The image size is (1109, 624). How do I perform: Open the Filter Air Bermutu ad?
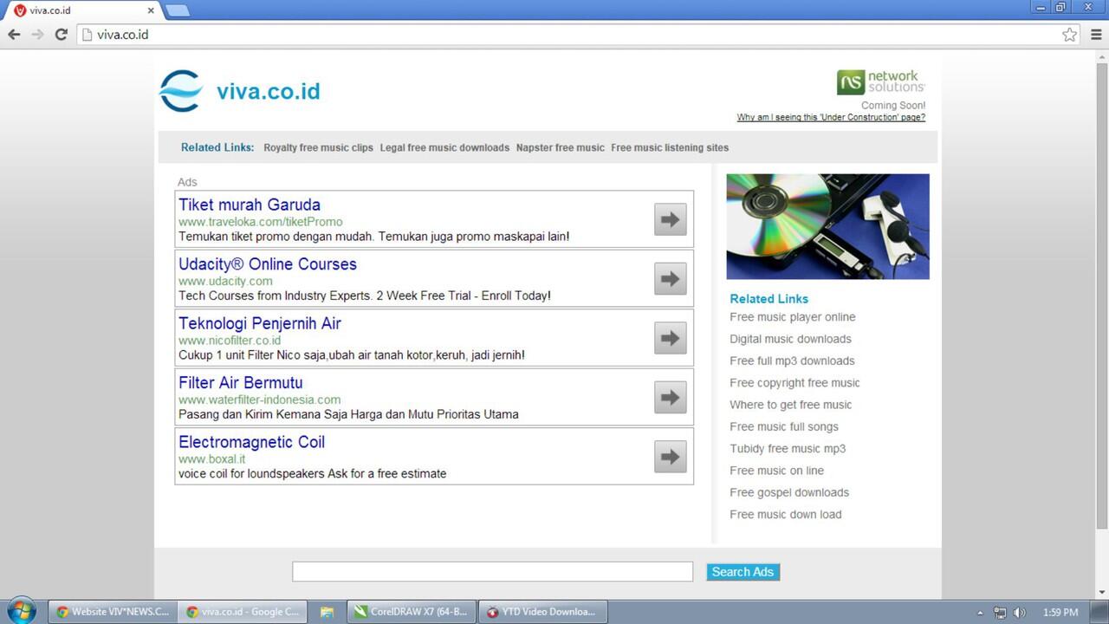(x=241, y=382)
